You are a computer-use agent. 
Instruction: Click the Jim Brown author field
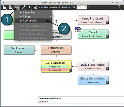[x=81, y=102]
